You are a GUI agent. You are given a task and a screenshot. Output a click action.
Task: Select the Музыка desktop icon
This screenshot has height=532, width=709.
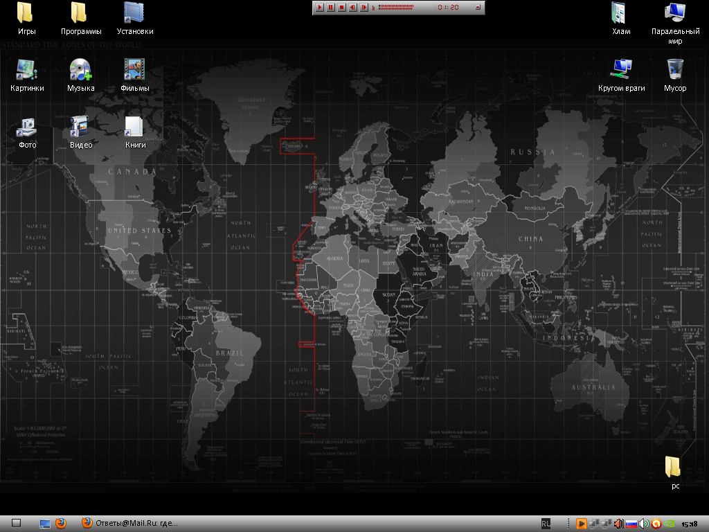(80, 69)
